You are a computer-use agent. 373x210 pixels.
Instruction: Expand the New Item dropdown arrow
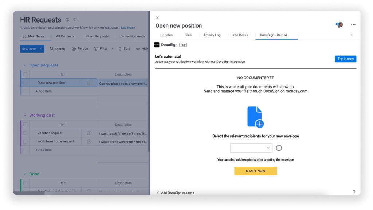(40, 48)
